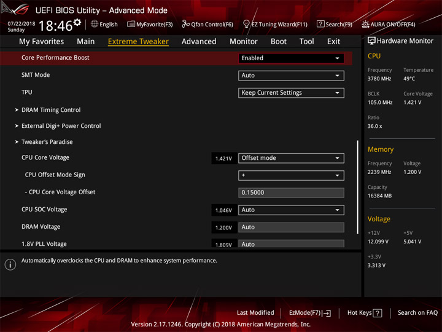
Task: Click the 36.0 x ratio value
Action: click(374, 126)
